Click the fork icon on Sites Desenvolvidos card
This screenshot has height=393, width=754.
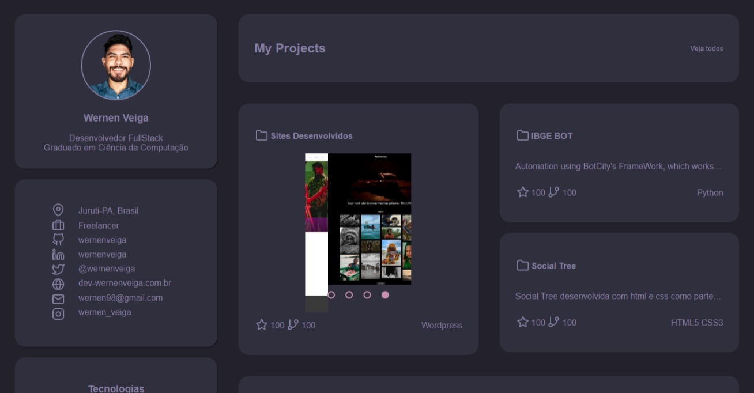[293, 325]
